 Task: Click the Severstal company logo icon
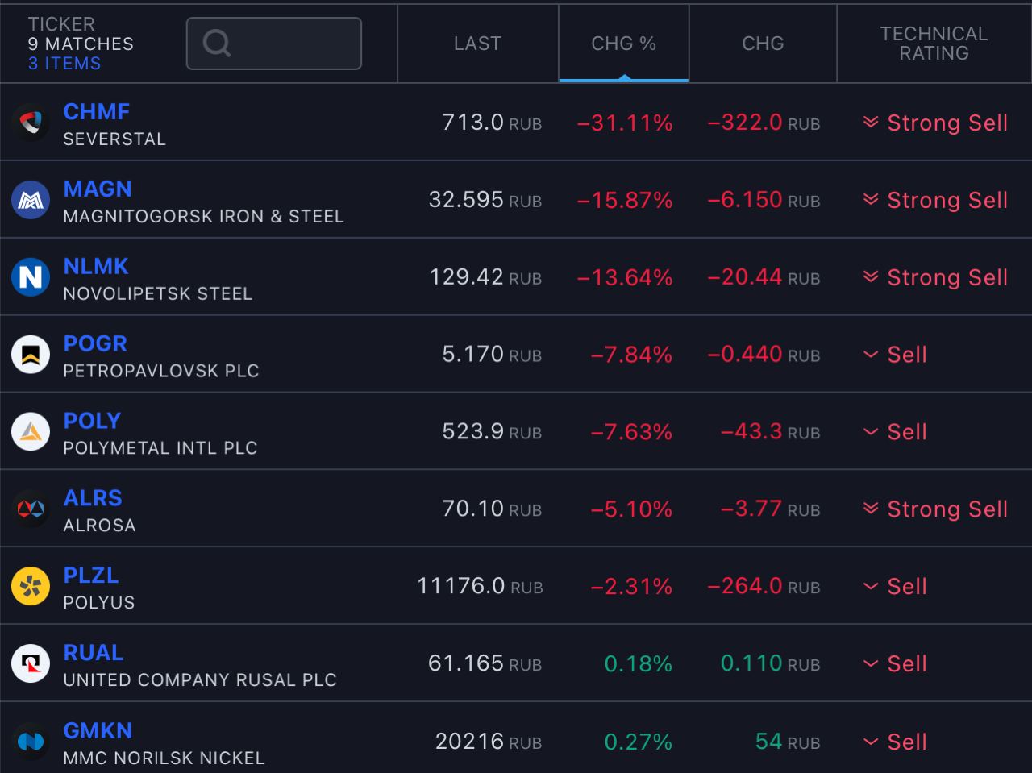click(x=31, y=123)
